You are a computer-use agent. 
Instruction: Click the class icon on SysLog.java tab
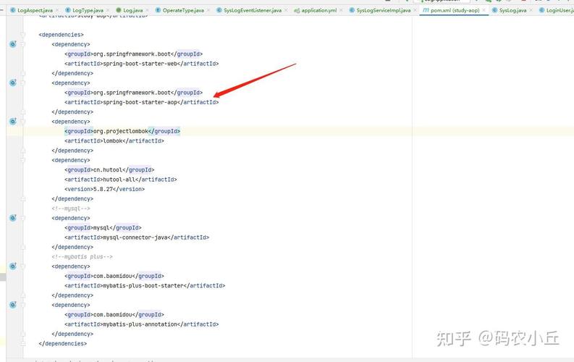click(x=494, y=10)
